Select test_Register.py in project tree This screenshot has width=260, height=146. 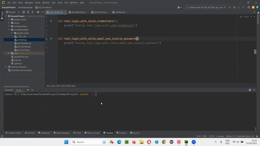tap(24, 43)
